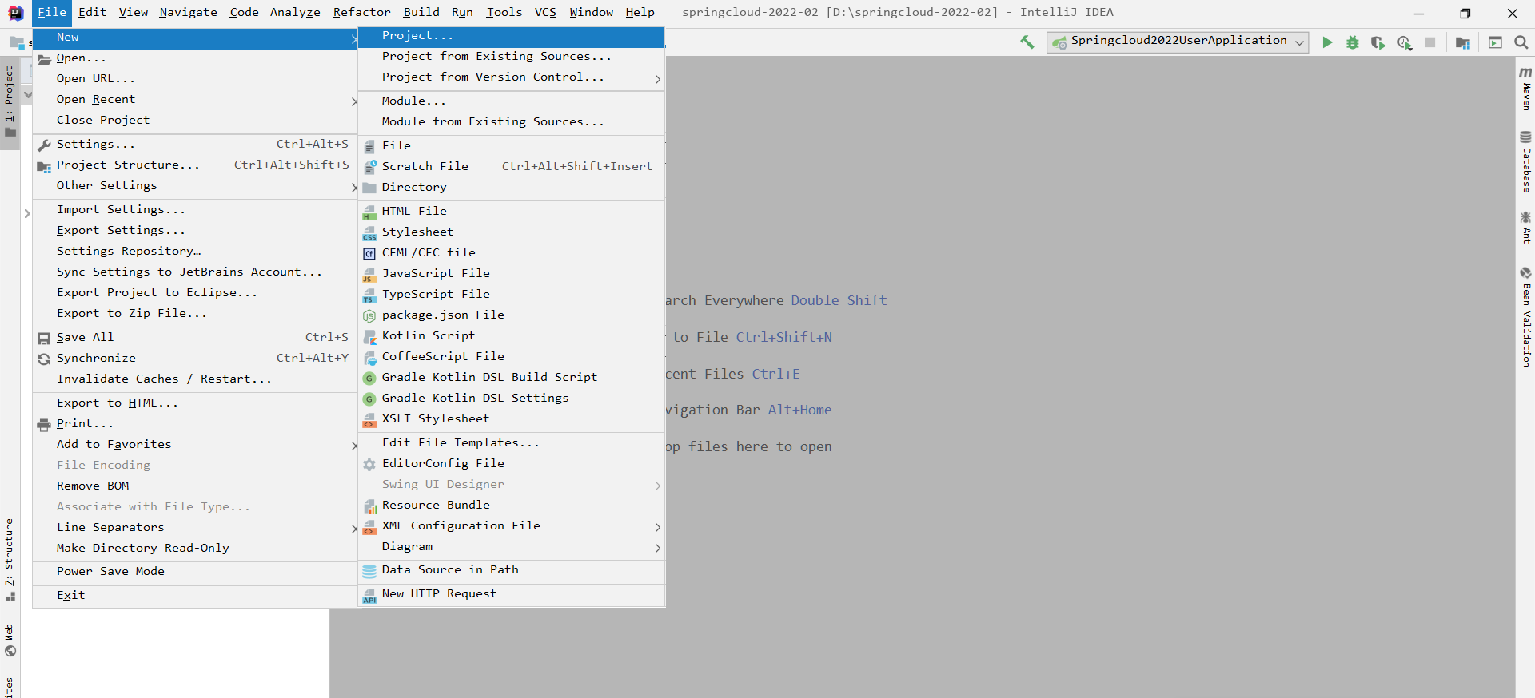Choose Edit File Templates...
1535x698 pixels.
512,442
